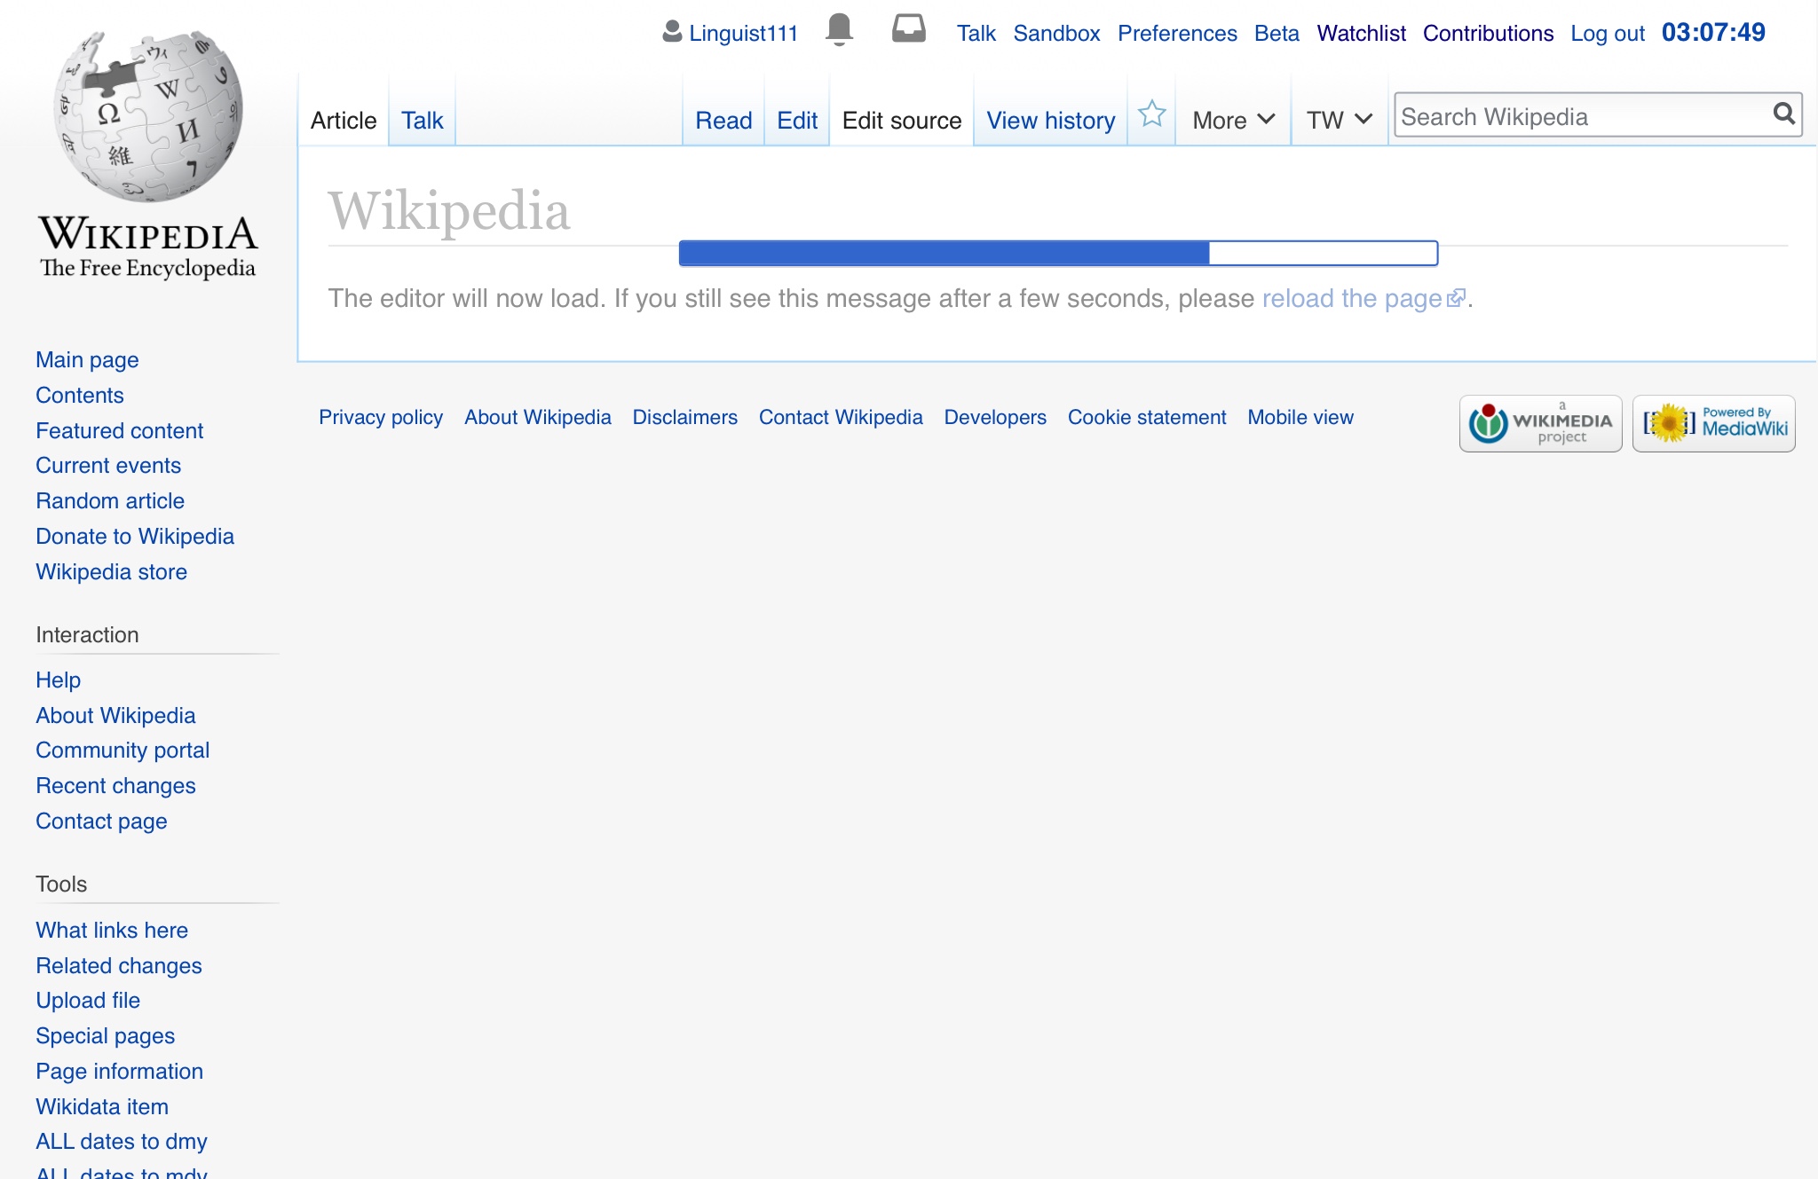Open Contents in sidebar
The image size is (1818, 1179).
pyautogui.click(x=80, y=395)
